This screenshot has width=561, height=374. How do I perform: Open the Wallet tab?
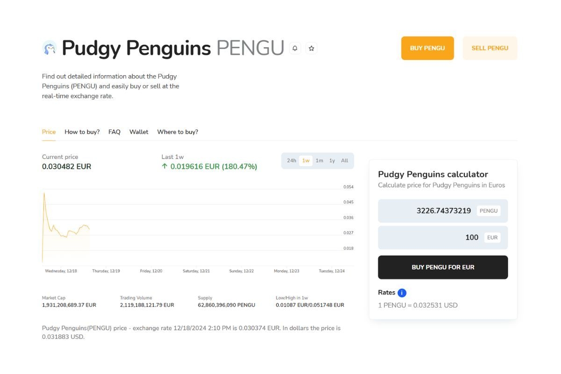[x=138, y=131]
